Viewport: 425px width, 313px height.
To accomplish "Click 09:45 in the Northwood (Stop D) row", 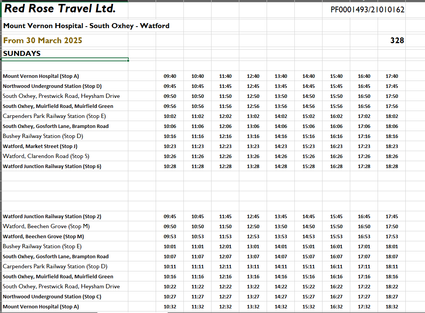I will click(x=170, y=86).
